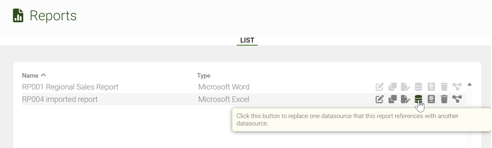Image resolution: width=492 pixels, height=148 pixels.
Task: Switch to the LIST tab
Action: point(247,40)
